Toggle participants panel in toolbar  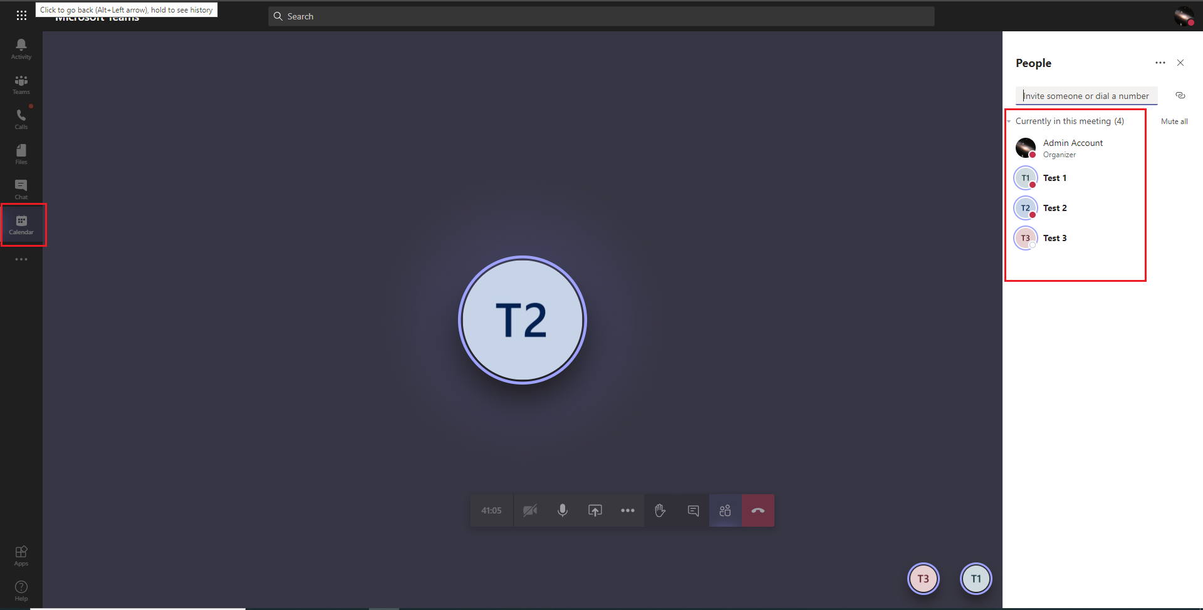coord(726,510)
